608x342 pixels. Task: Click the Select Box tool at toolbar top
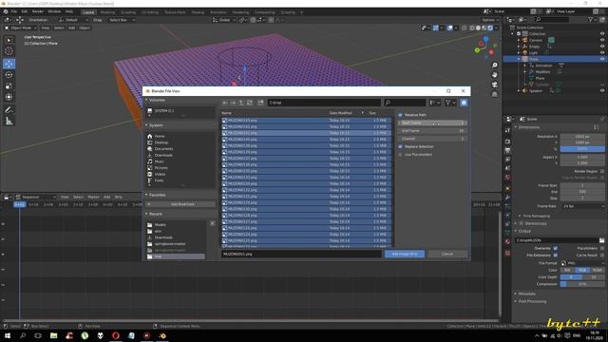pyautogui.click(x=9, y=40)
